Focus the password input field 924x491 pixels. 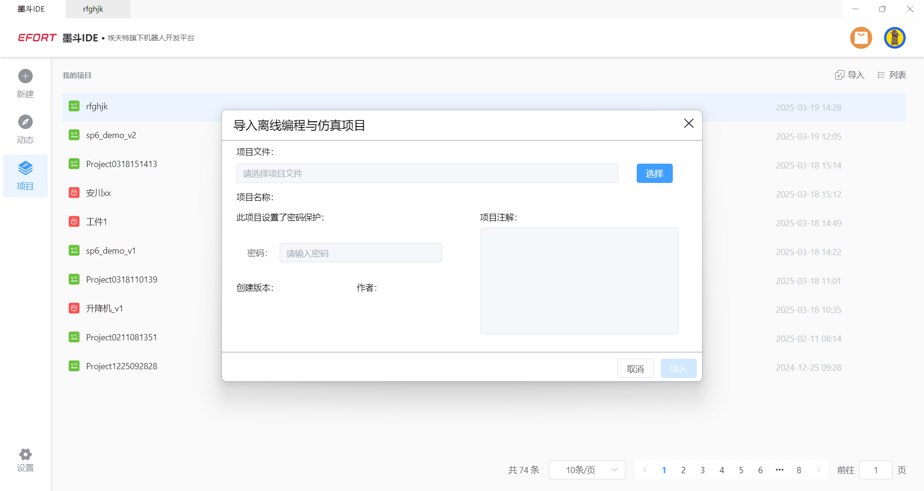[x=360, y=253]
